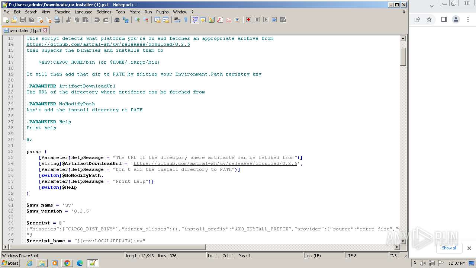This screenshot has width=476, height=268.
Task: Open Google Chrome from the taskbar
Action: (x=67, y=263)
